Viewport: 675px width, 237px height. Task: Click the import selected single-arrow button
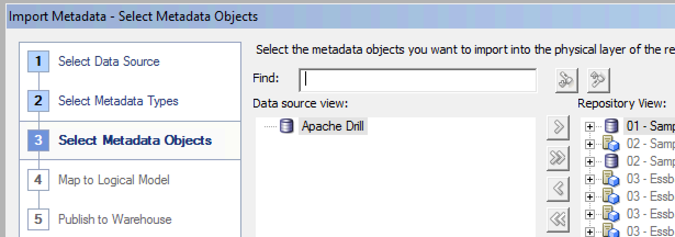coord(558,128)
